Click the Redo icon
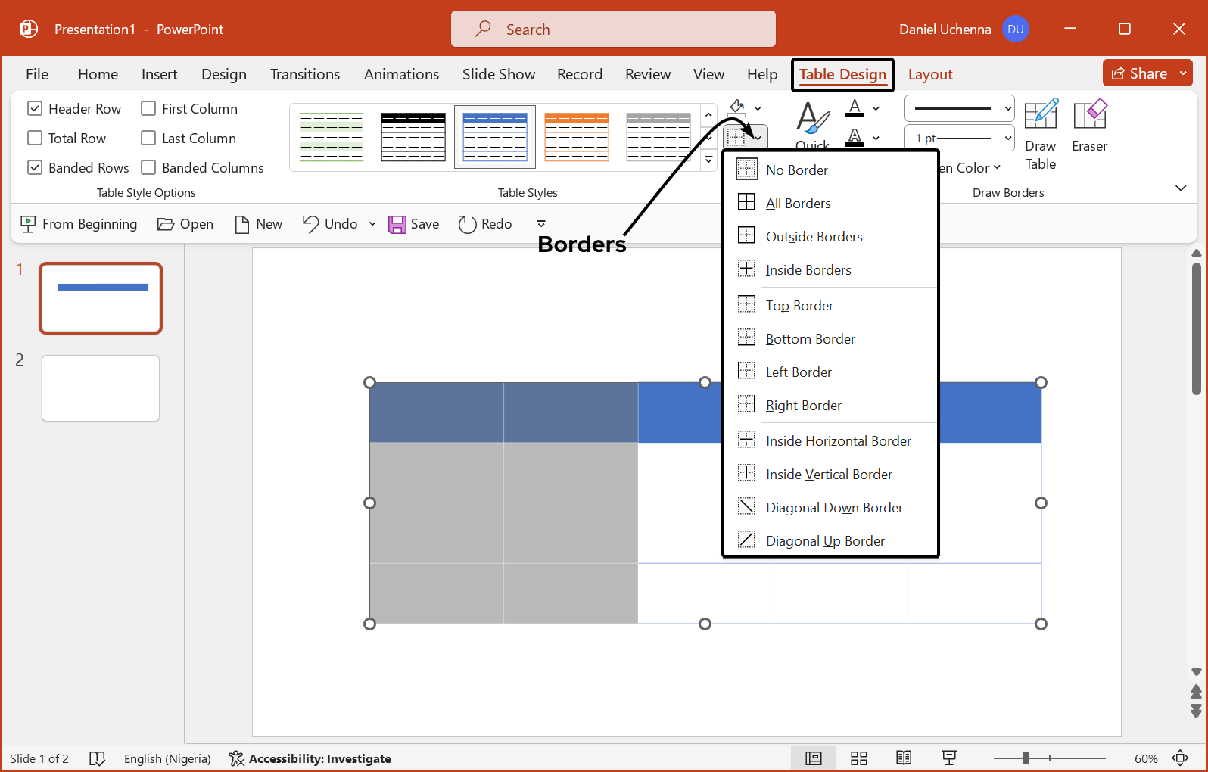 click(x=467, y=224)
